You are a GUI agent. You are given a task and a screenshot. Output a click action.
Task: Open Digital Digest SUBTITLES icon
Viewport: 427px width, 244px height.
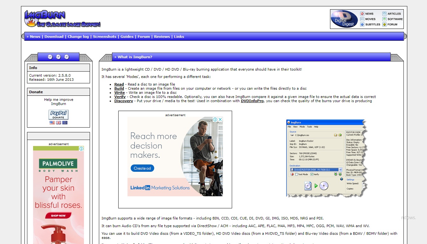(x=362, y=24)
